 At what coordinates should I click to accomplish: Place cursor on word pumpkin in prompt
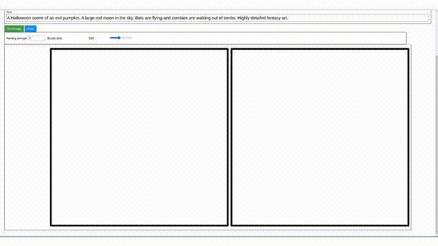click(71, 18)
